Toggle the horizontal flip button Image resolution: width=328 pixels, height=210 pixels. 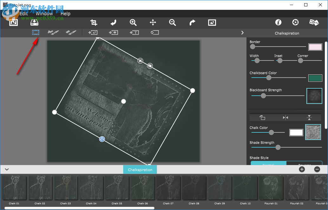click(285, 118)
